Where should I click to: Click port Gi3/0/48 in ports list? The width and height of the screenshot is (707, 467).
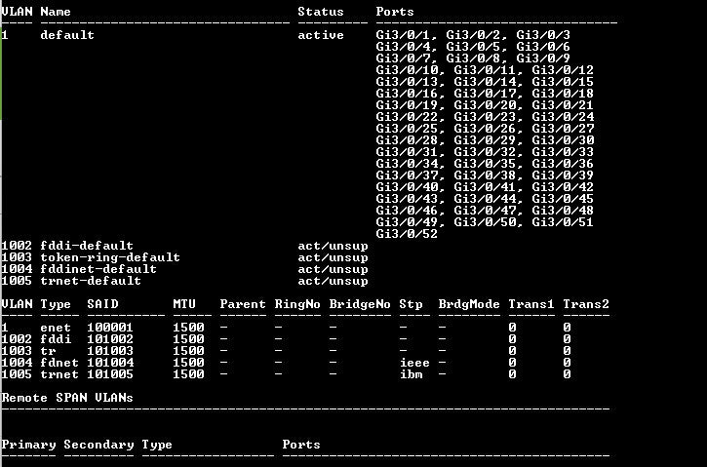pyautogui.click(x=563, y=211)
